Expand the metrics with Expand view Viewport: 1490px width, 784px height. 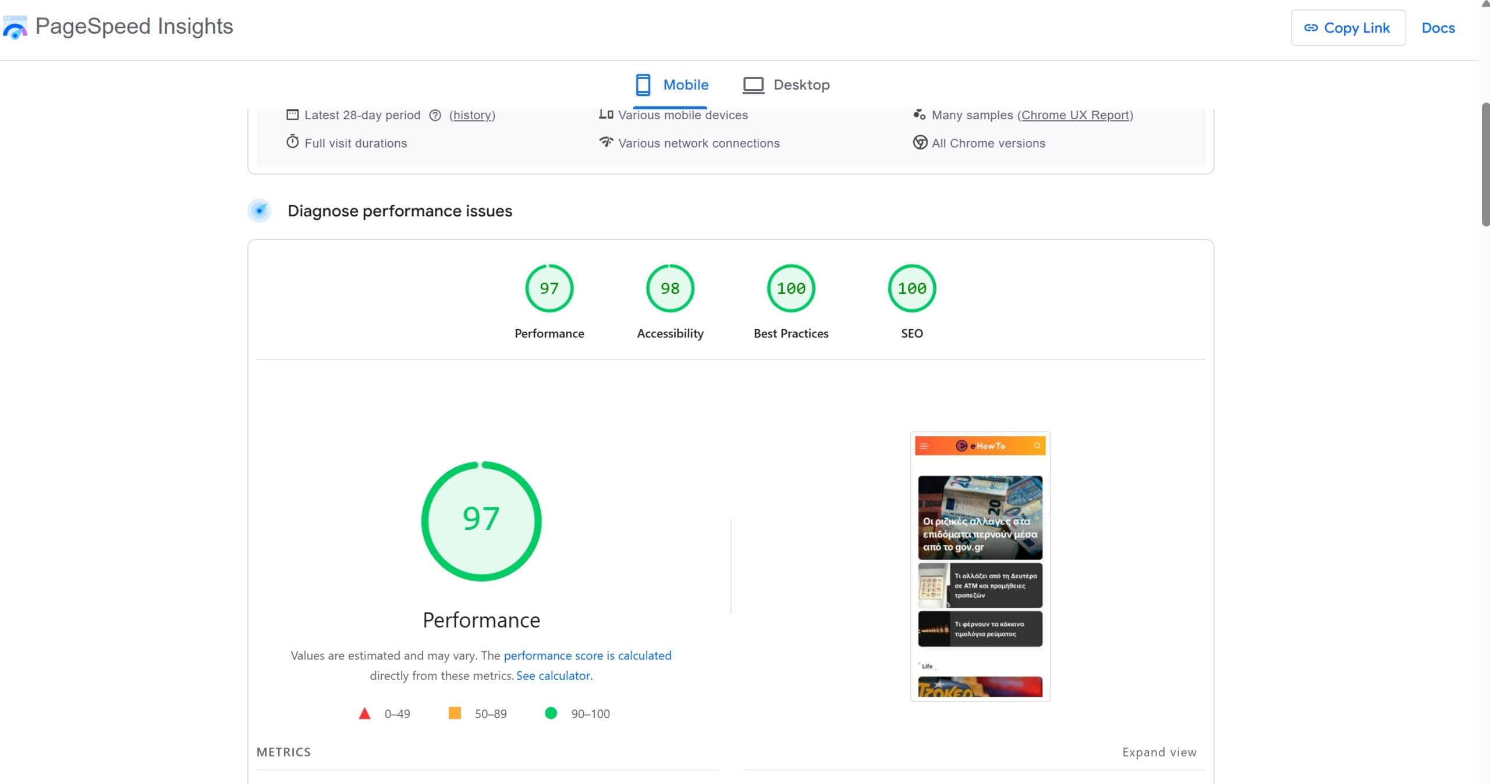point(1159,751)
